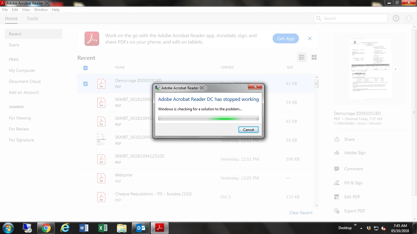
Task: Open My Computer in the sidebar
Action: click(x=22, y=70)
